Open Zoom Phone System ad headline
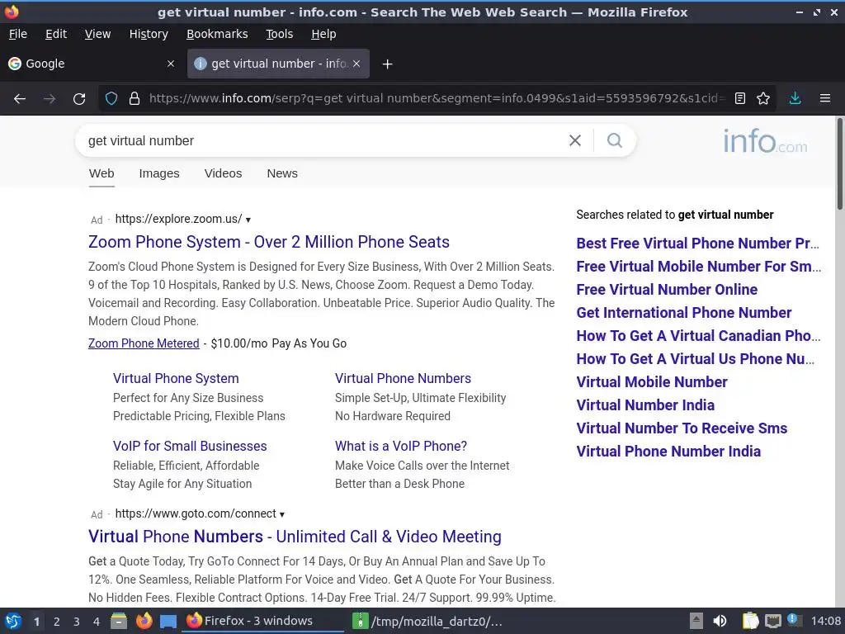Screen dimensions: 845x634 pyautogui.click(x=269, y=242)
